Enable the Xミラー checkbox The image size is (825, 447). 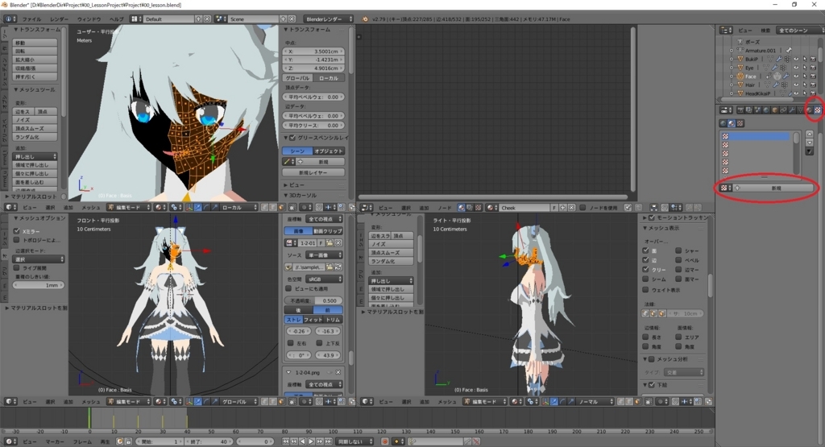coord(17,231)
